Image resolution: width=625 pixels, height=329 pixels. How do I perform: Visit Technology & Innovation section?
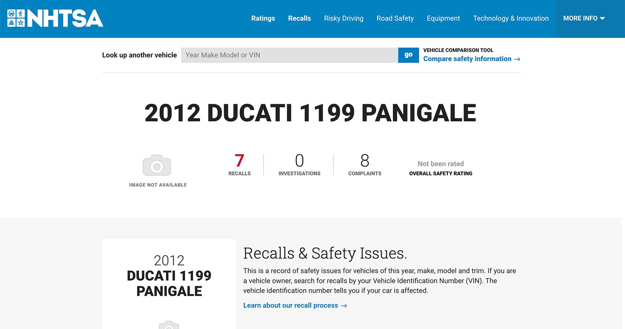[511, 18]
